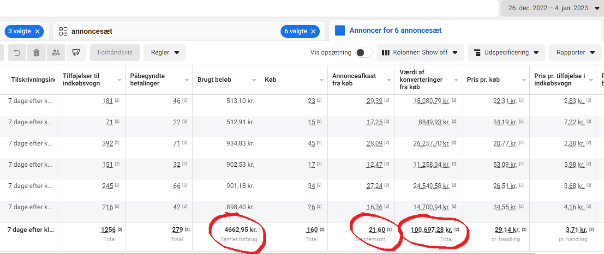This screenshot has height=254, width=604.
Task: Click the total 160 purchases value
Action: [312, 230]
